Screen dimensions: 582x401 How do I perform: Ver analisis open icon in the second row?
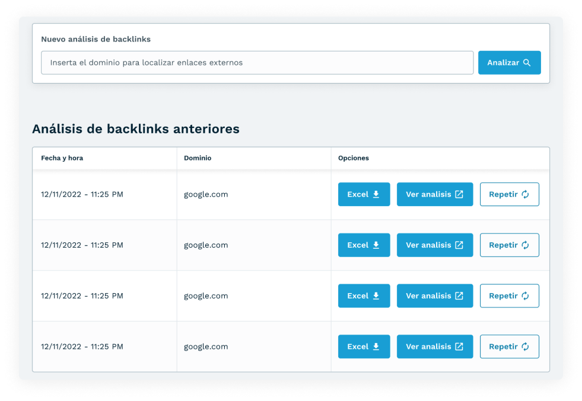tap(459, 245)
